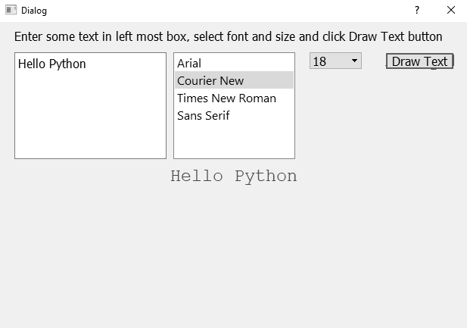Click the word Python inside the text box

point(67,64)
